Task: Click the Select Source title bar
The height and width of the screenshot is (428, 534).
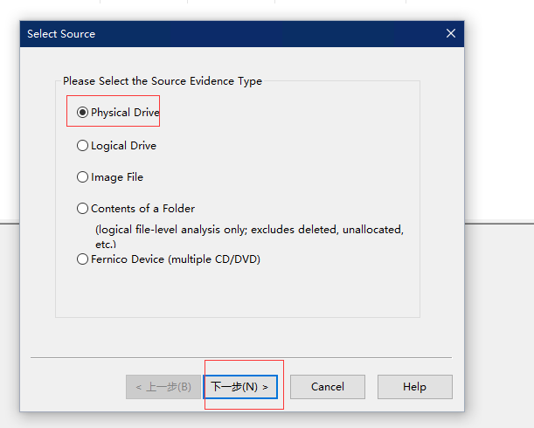Action: (218, 34)
